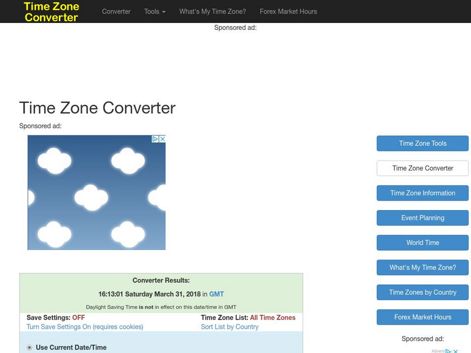The width and height of the screenshot is (471, 353).
Task: Select Converter in the navigation bar
Action: coord(117,11)
